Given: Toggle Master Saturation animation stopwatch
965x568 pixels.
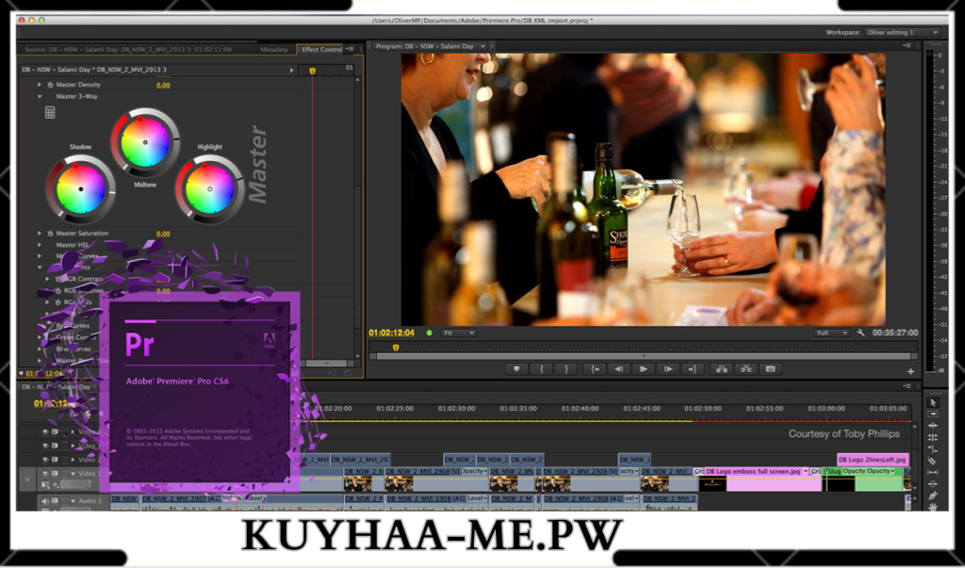Looking at the screenshot, I should [50, 234].
